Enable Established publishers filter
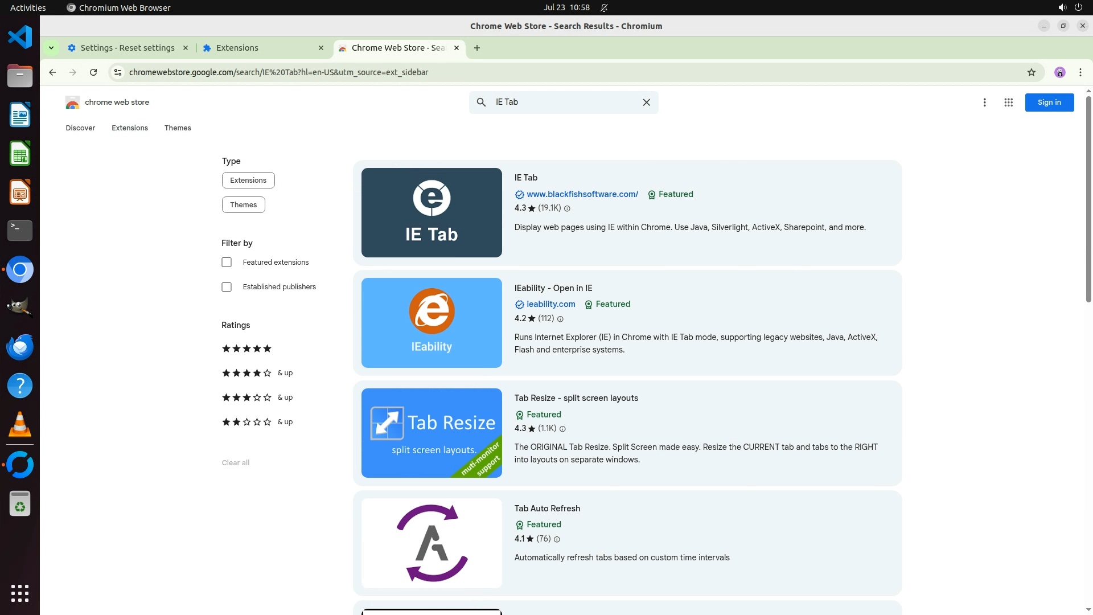 (x=227, y=287)
